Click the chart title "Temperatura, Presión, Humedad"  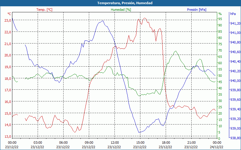coord(125,3)
